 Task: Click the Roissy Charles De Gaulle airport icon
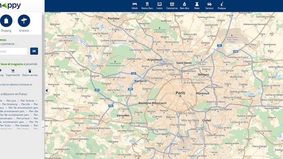click(x=232, y=36)
